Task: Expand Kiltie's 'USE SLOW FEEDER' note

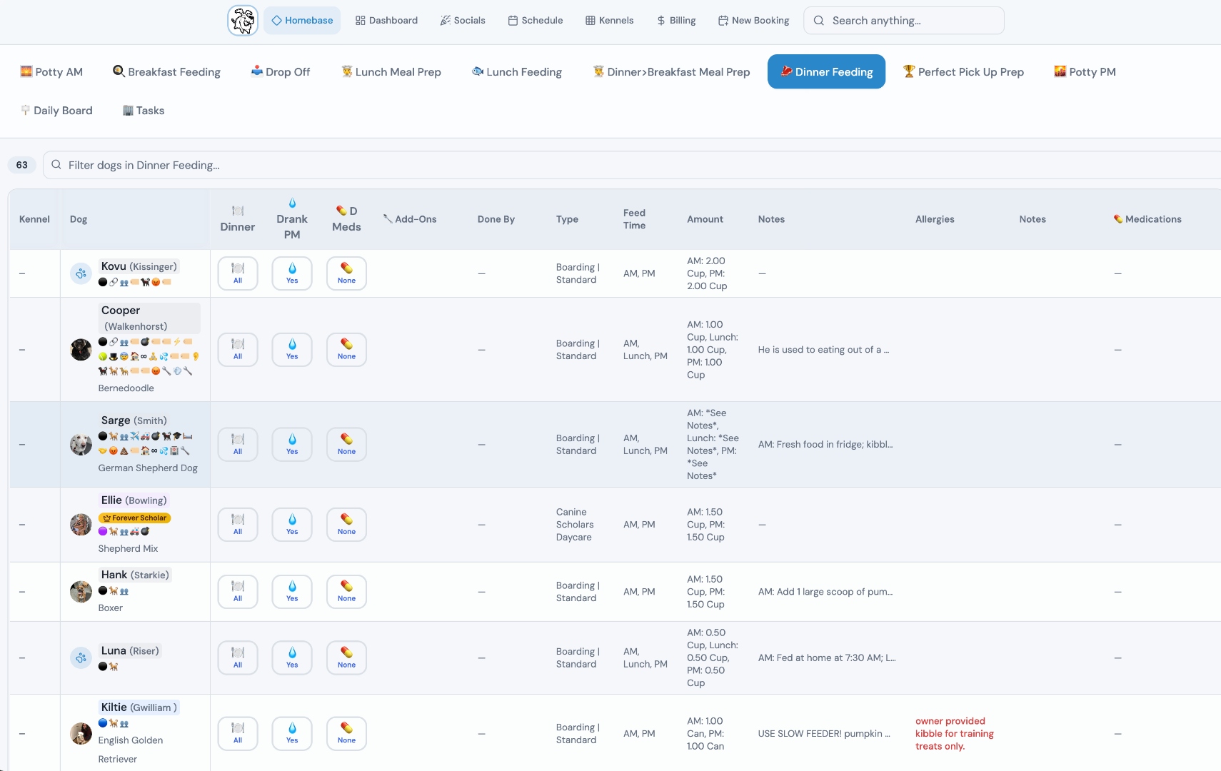Action: tap(823, 734)
